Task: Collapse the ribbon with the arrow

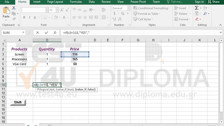Action: pyautogui.click(x=220, y=25)
